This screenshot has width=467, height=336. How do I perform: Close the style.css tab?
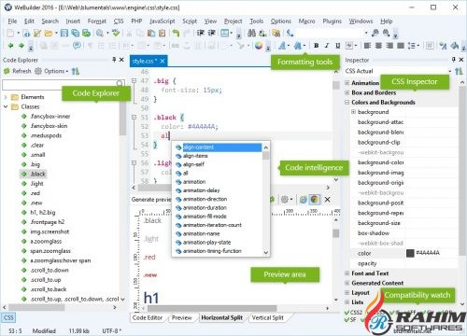[x=163, y=62]
